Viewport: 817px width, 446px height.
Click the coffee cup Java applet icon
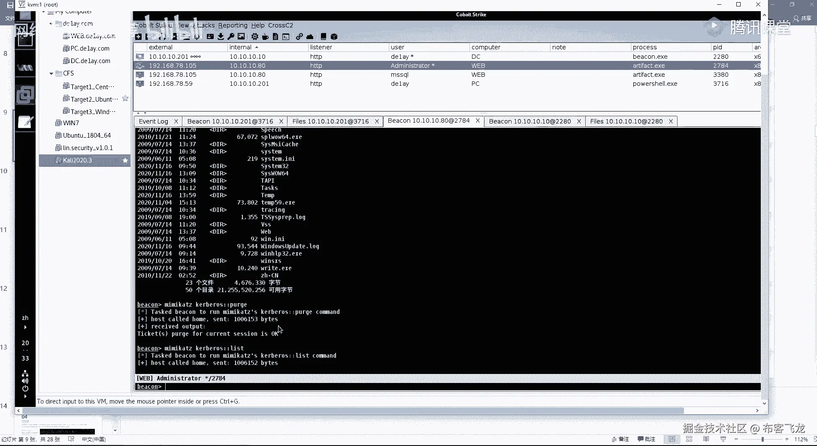pos(265,37)
